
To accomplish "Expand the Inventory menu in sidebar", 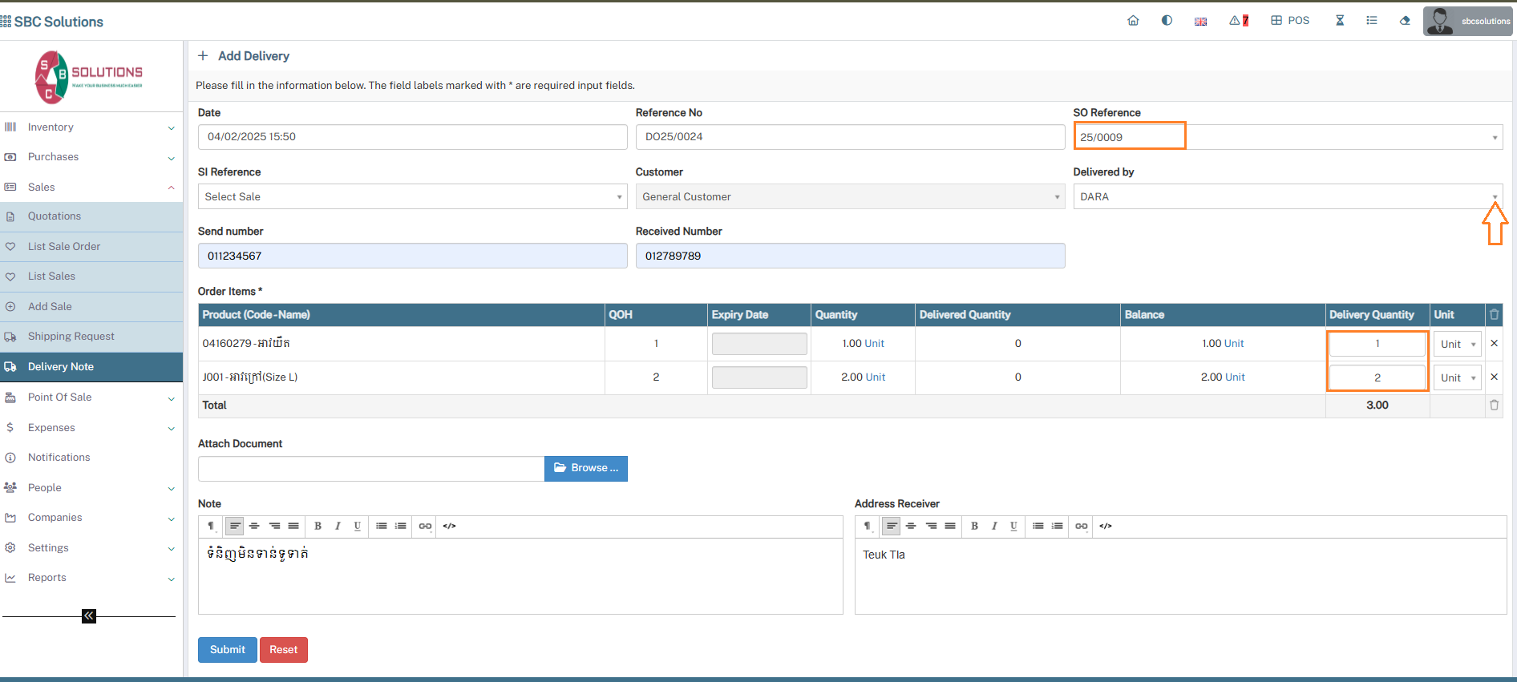I will pos(90,127).
